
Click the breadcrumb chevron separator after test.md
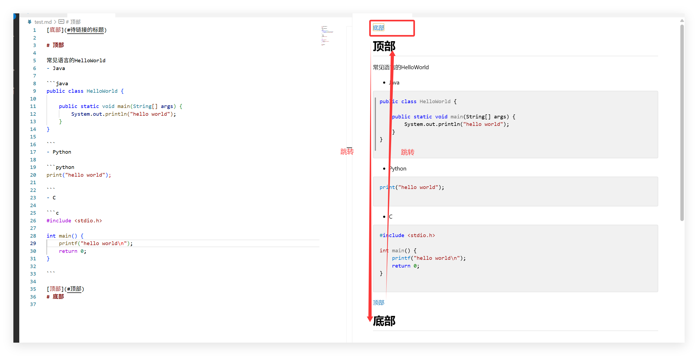55,22
